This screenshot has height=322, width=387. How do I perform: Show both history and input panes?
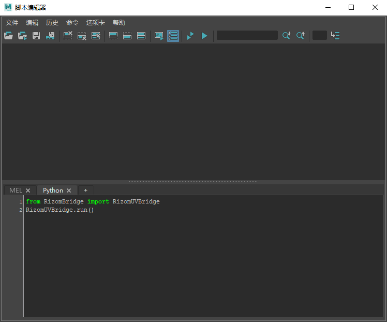tap(141, 36)
